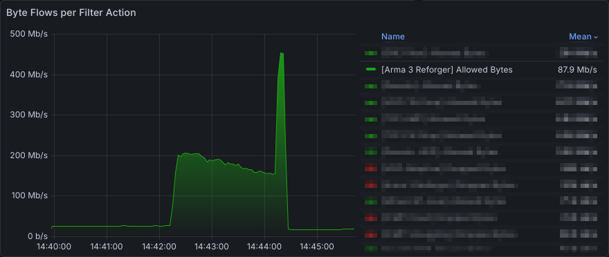
Task: Click the 14:44:00 time axis label
Action: click(x=264, y=247)
